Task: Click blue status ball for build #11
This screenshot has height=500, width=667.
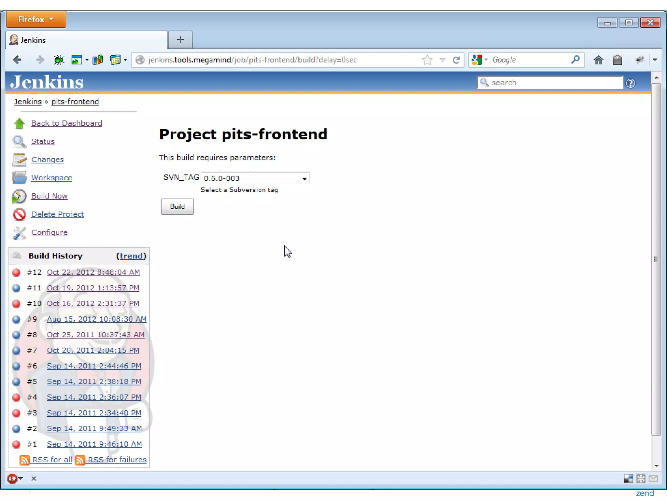Action: coord(16,288)
